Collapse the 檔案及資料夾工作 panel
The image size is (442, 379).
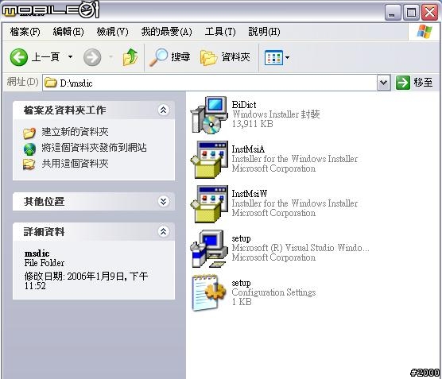(164, 110)
